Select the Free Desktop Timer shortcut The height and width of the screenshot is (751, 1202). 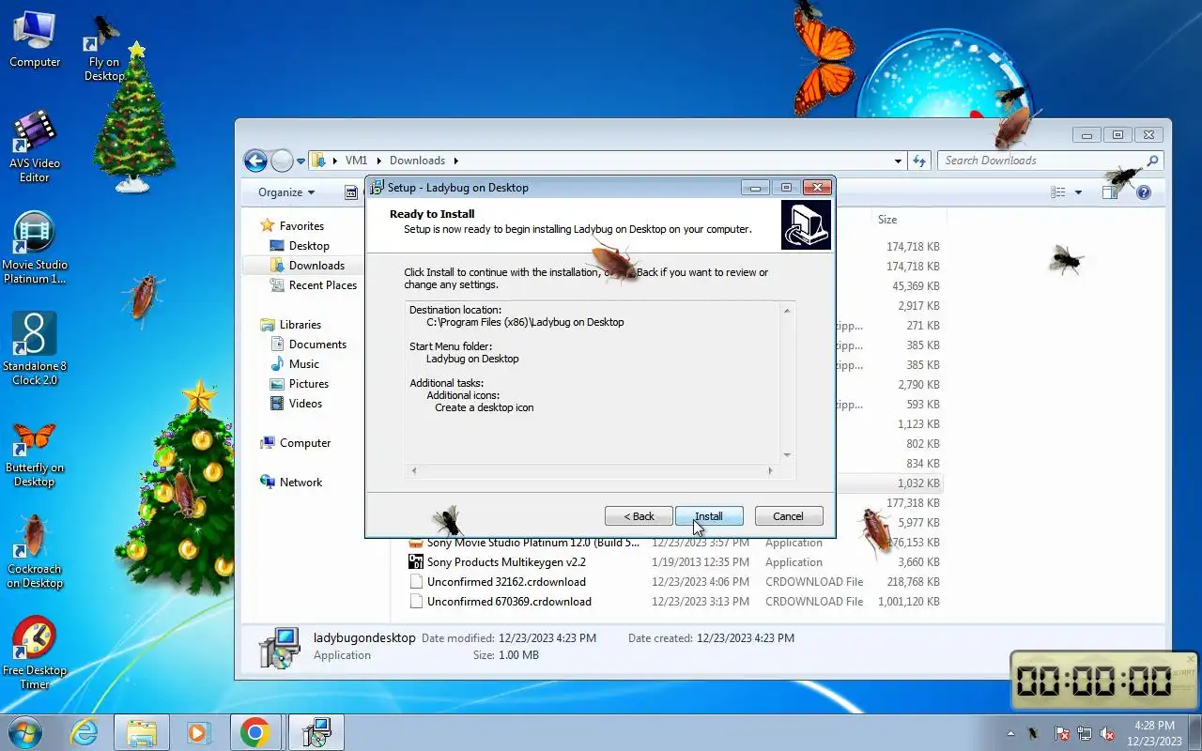coord(35,653)
